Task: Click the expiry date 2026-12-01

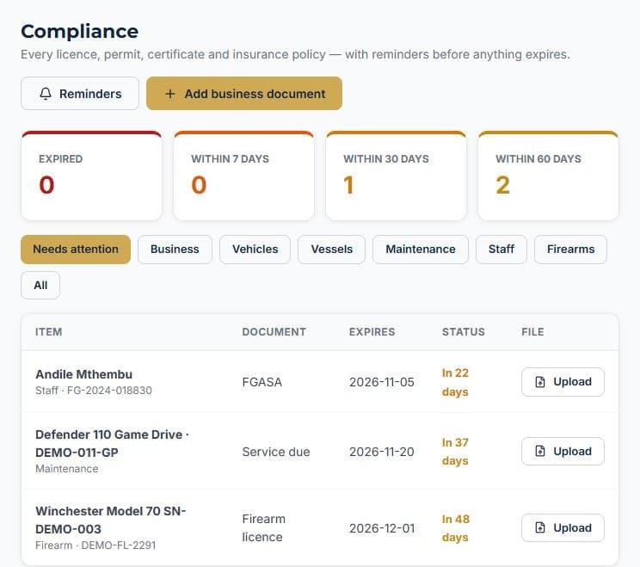Action: click(x=382, y=528)
